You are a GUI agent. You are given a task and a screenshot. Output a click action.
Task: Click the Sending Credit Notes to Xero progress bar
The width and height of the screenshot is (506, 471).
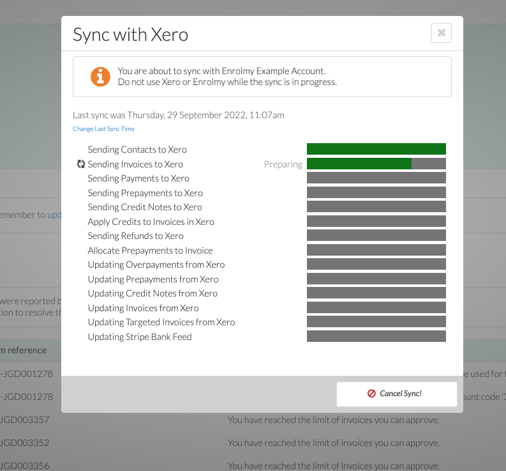(376, 206)
